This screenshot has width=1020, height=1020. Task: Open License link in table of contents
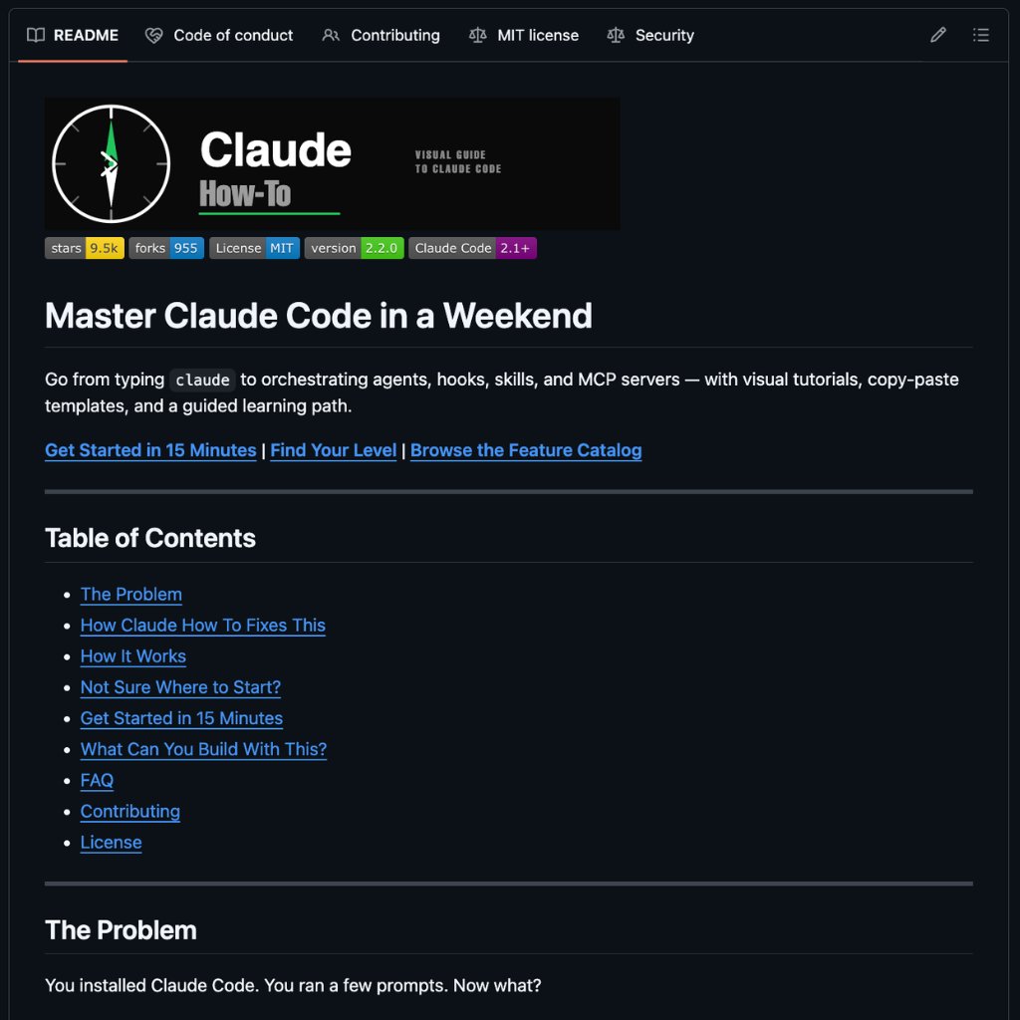click(x=111, y=843)
